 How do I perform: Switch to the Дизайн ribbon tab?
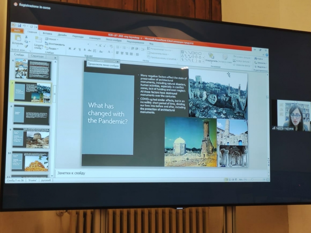point(62,35)
